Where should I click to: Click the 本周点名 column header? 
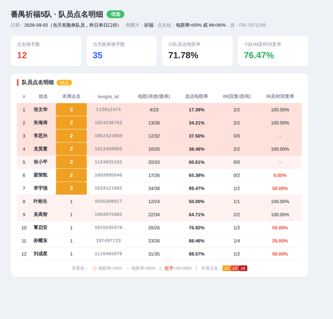pos(71,97)
